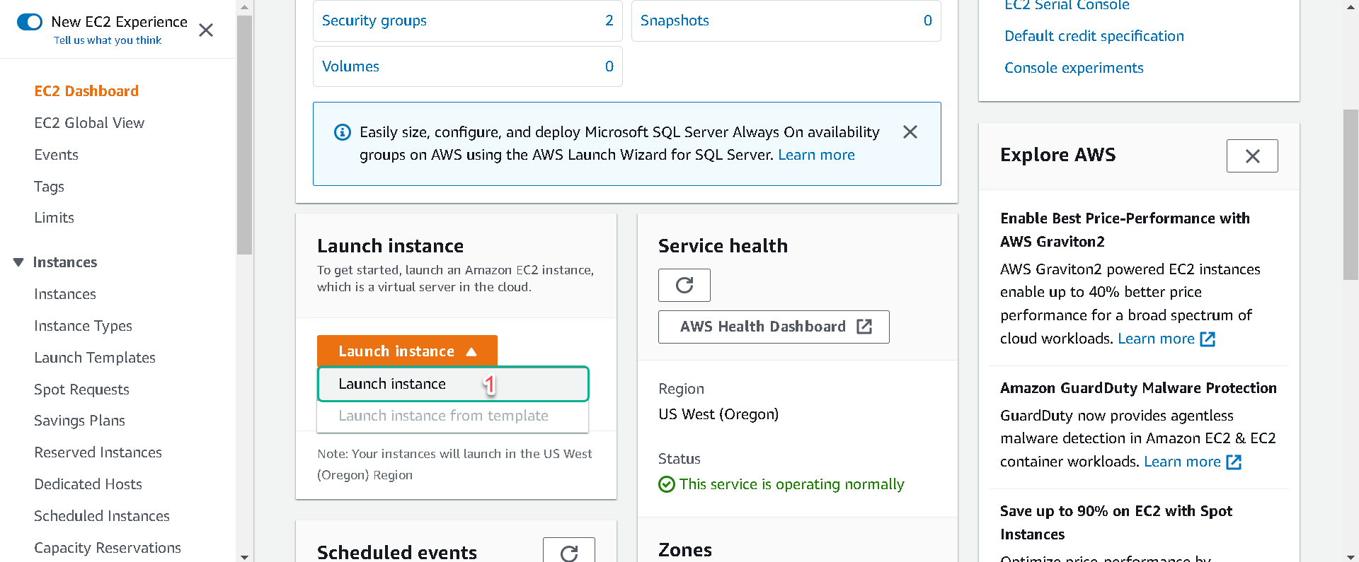Open Learn more about AWS Graviton2

[x=1156, y=339]
